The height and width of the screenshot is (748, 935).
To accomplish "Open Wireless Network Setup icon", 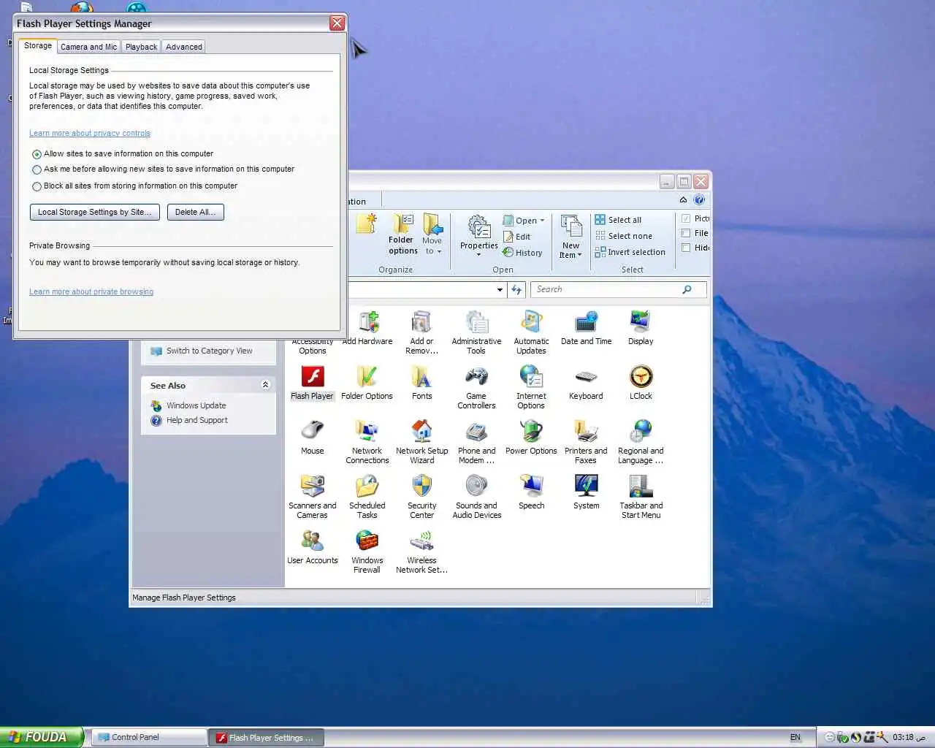I will pos(422,552).
